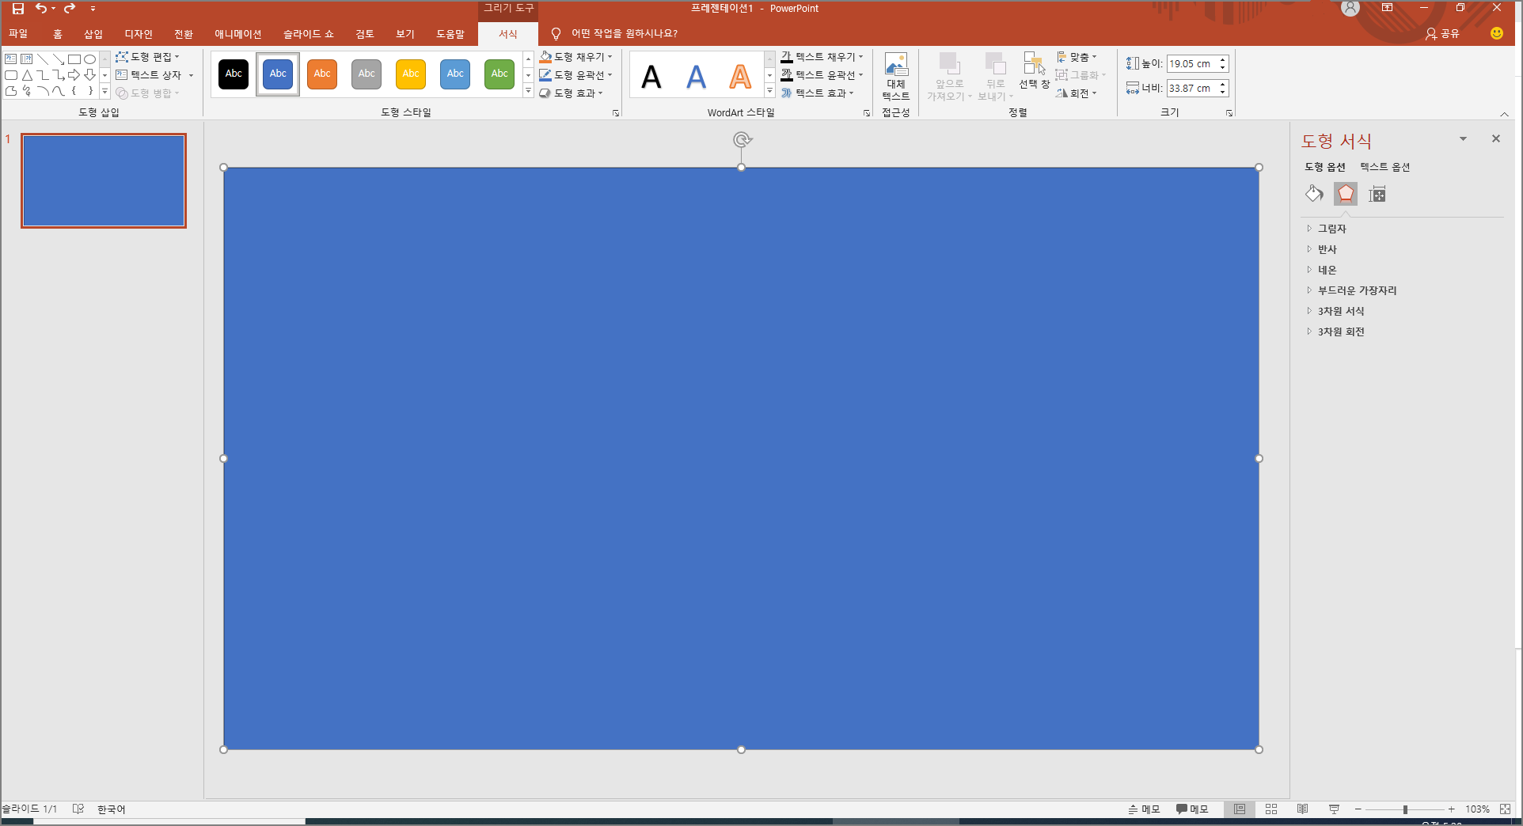Screen dimensions: 1523x826
Task: Open the 도형 윤곽선 menu
Action: (x=575, y=75)
